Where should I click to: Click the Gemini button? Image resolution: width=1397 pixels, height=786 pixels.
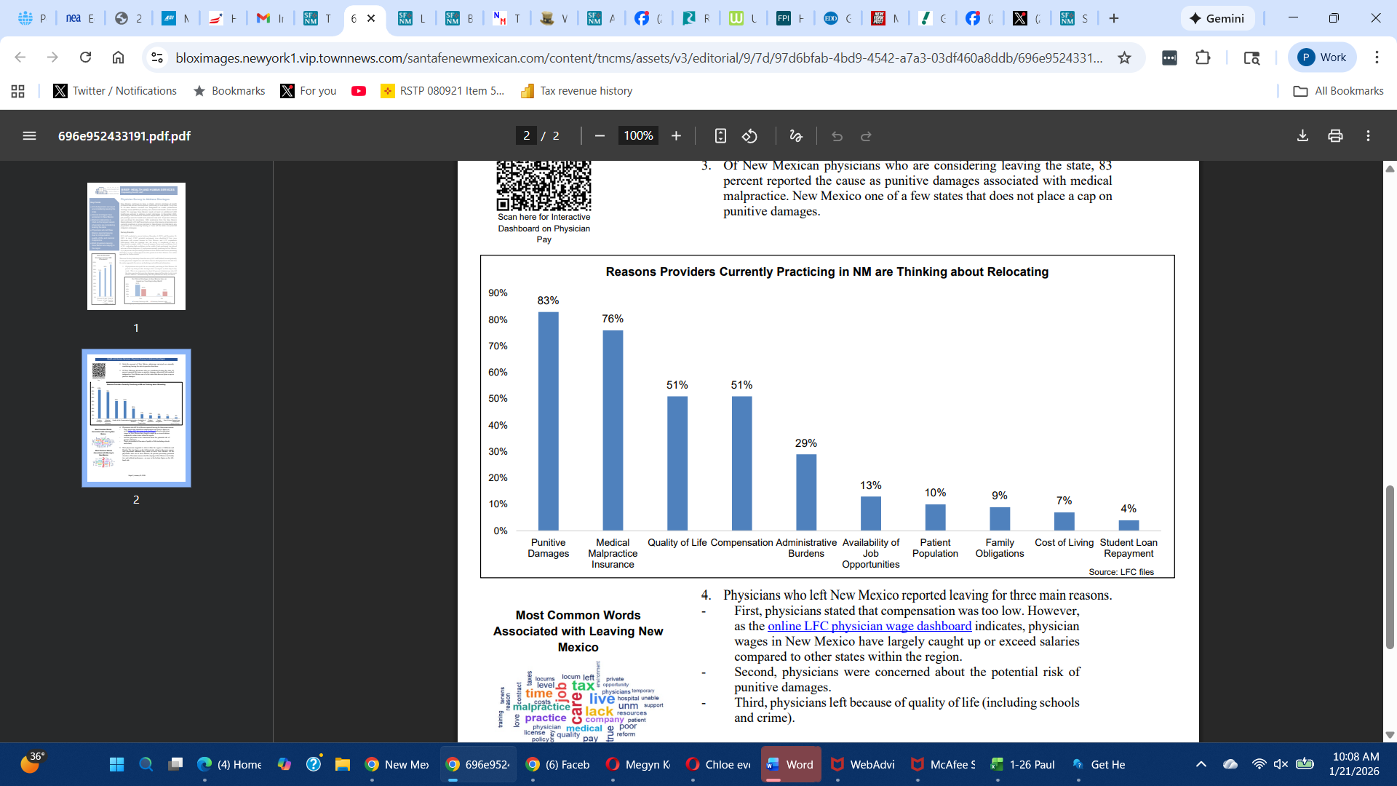tap(1217, 18)
